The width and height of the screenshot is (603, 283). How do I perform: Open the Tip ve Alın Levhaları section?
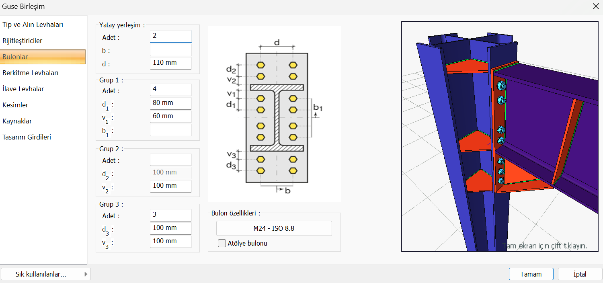pyautogui.click(x=33, y=25)
